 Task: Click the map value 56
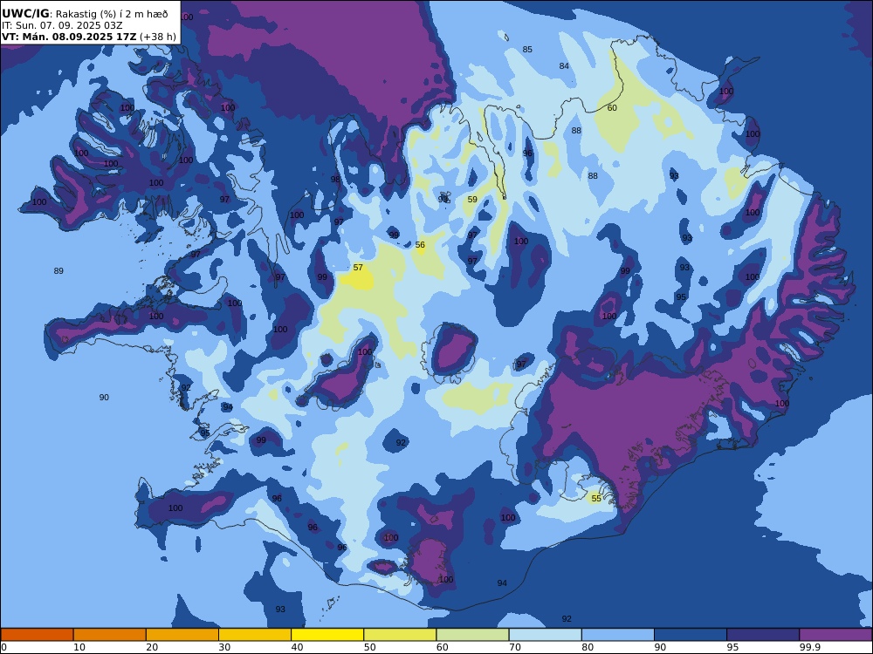[x=420, y=245]
